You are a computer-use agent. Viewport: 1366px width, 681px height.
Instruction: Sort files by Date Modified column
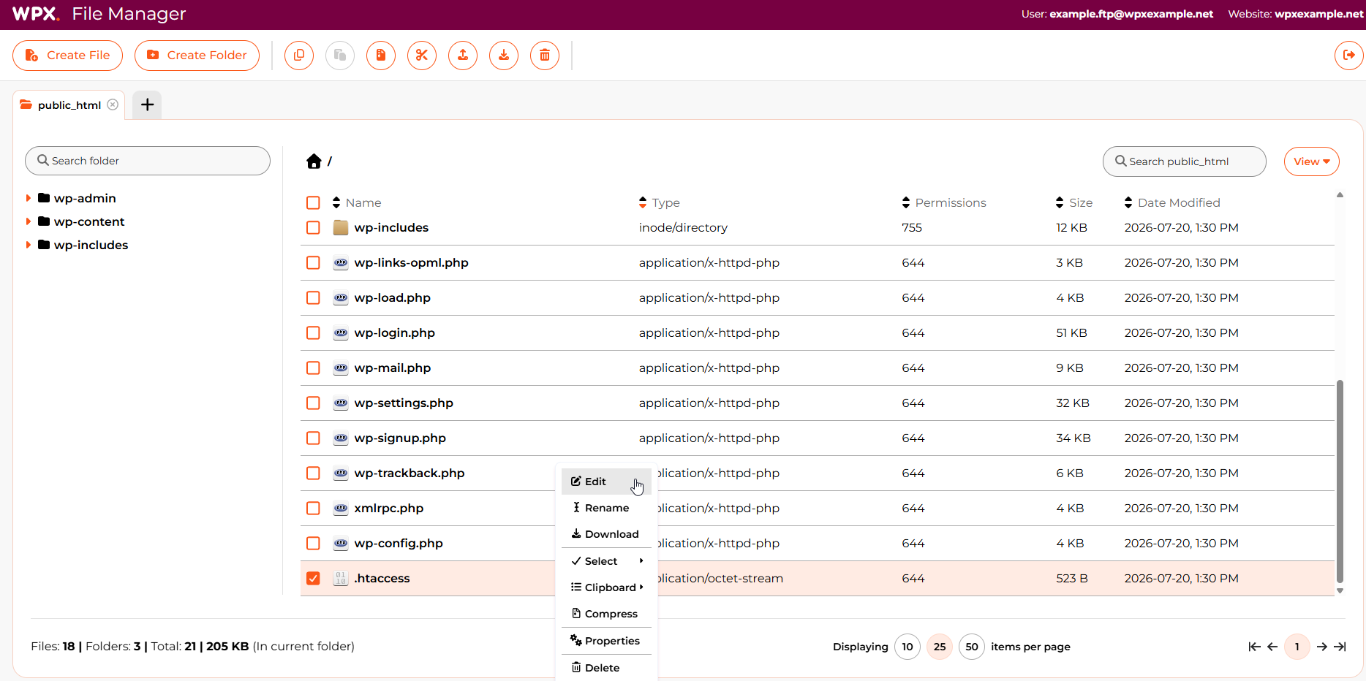pyautogui.click(x=1172, y=203)
